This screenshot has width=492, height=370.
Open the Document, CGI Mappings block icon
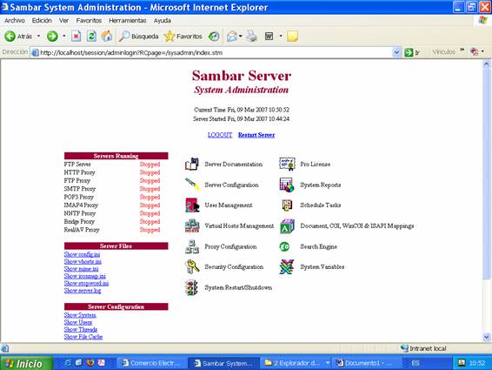click(x=287, y=226)
